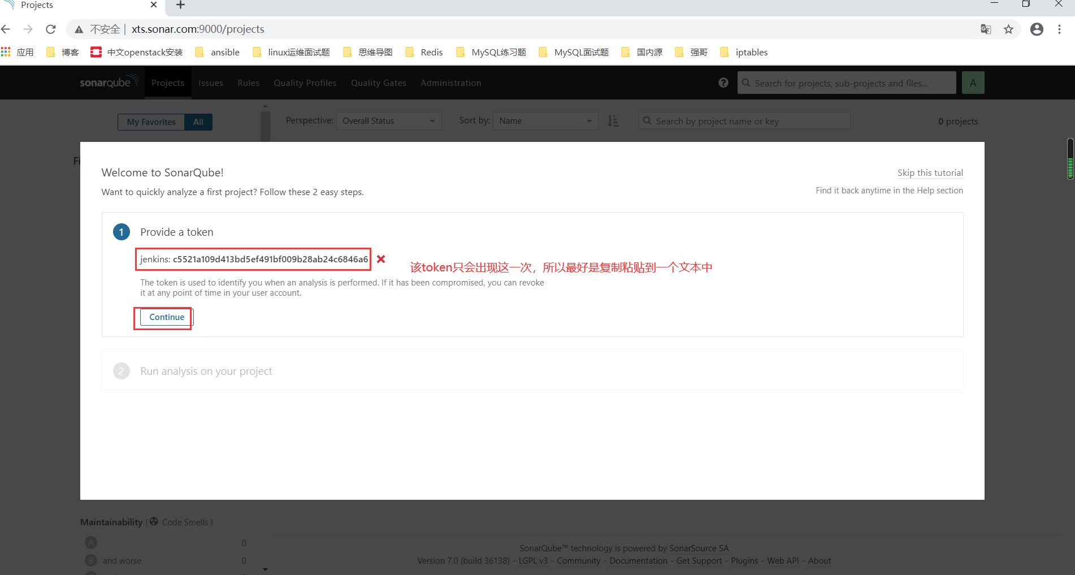The height and width of the screenshot is (575, 1075).
Task: Open the user avatar A menu
Action: pyautogui.click(x=973, y=83)
